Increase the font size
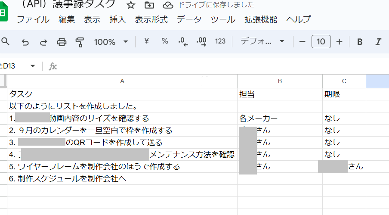The width and height of the screenshot is (389, 215). [339, 42]
